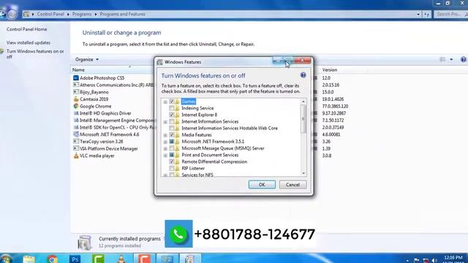The width and height of the screenshot is (468, 263).
Task: Enable Microsoft Message Queue Server checkbox
Action: point(172,148)
